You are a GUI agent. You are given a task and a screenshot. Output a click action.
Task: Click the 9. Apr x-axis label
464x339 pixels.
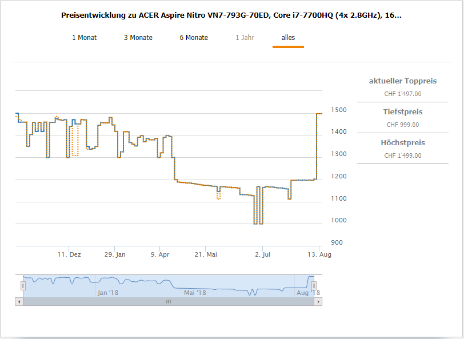click(160, 255)
